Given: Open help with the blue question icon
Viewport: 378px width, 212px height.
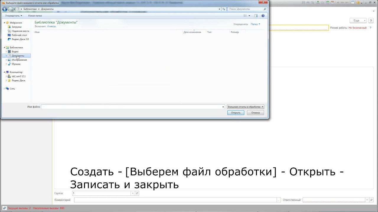Looking at the screenshot, I should point(263,16).
